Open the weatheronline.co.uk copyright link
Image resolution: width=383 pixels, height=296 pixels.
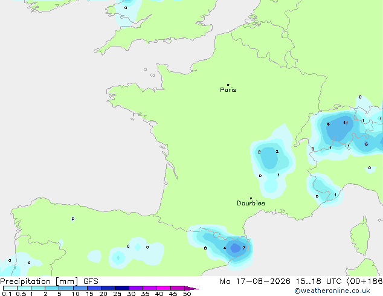coord(332,291)
